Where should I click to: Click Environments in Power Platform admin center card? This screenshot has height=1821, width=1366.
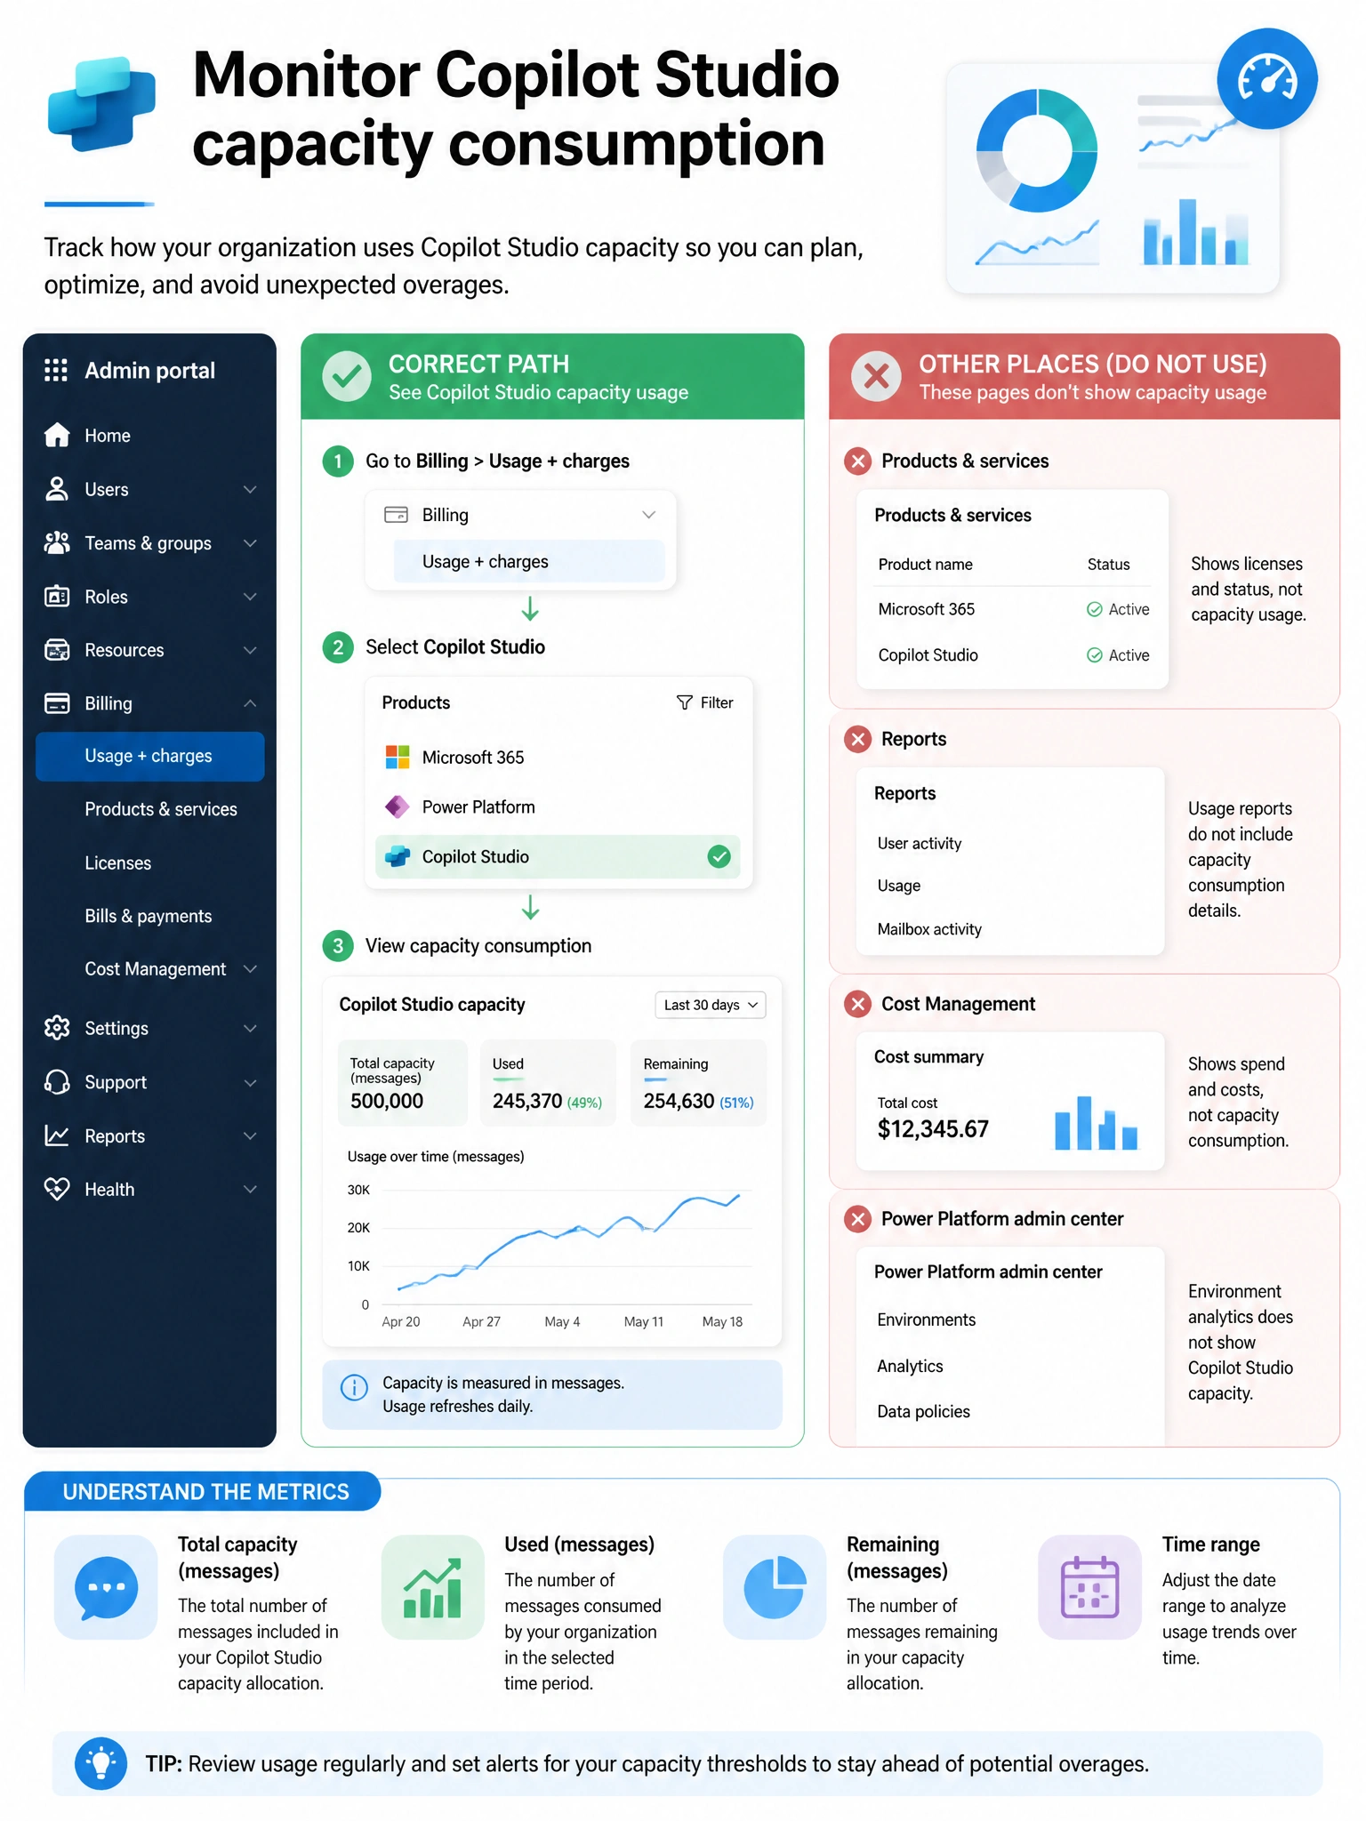pyautogui.click(x=927, y=1320)
